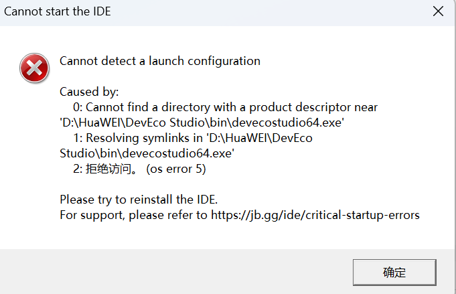
Task: Click the "1:" cause number
Action: (x=78, y=138)
